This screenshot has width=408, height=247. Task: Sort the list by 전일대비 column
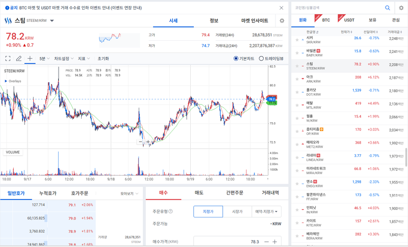371,32
